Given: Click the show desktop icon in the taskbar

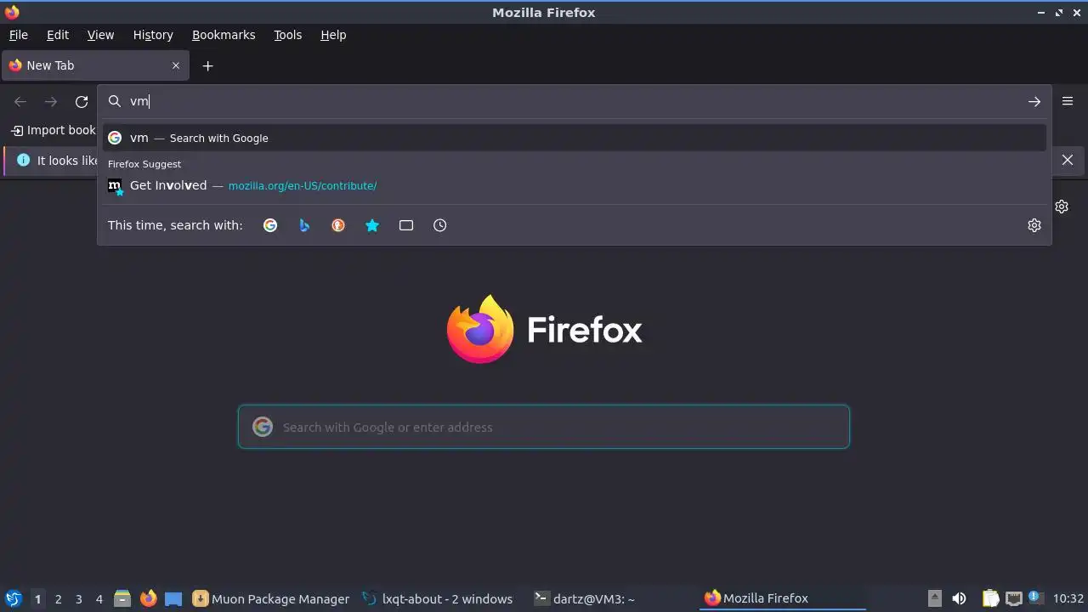Looking at the screenshot, I should [173, 599].
